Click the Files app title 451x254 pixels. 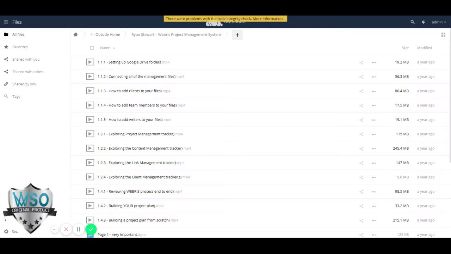click(17, 22)
